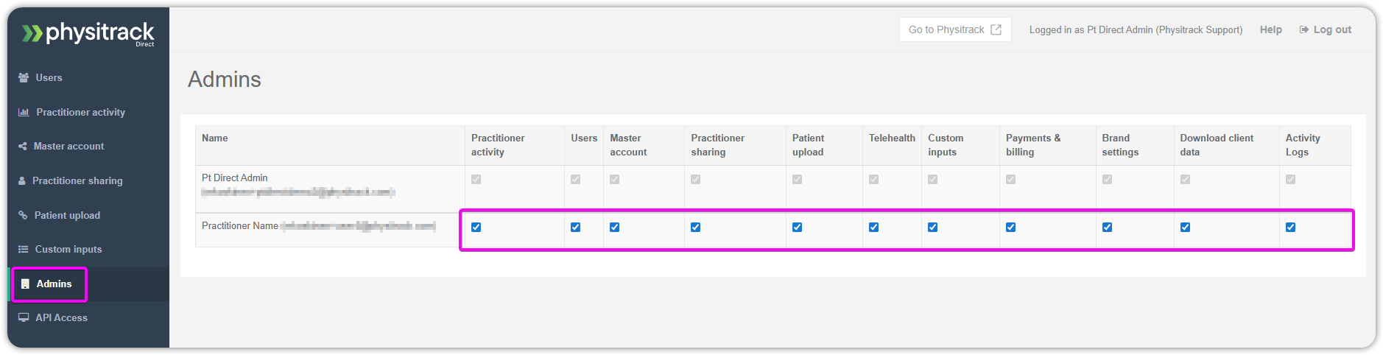Click the API Access monitor icon
This screenshot has width=1383, height=355.
(x=24, y=317)
